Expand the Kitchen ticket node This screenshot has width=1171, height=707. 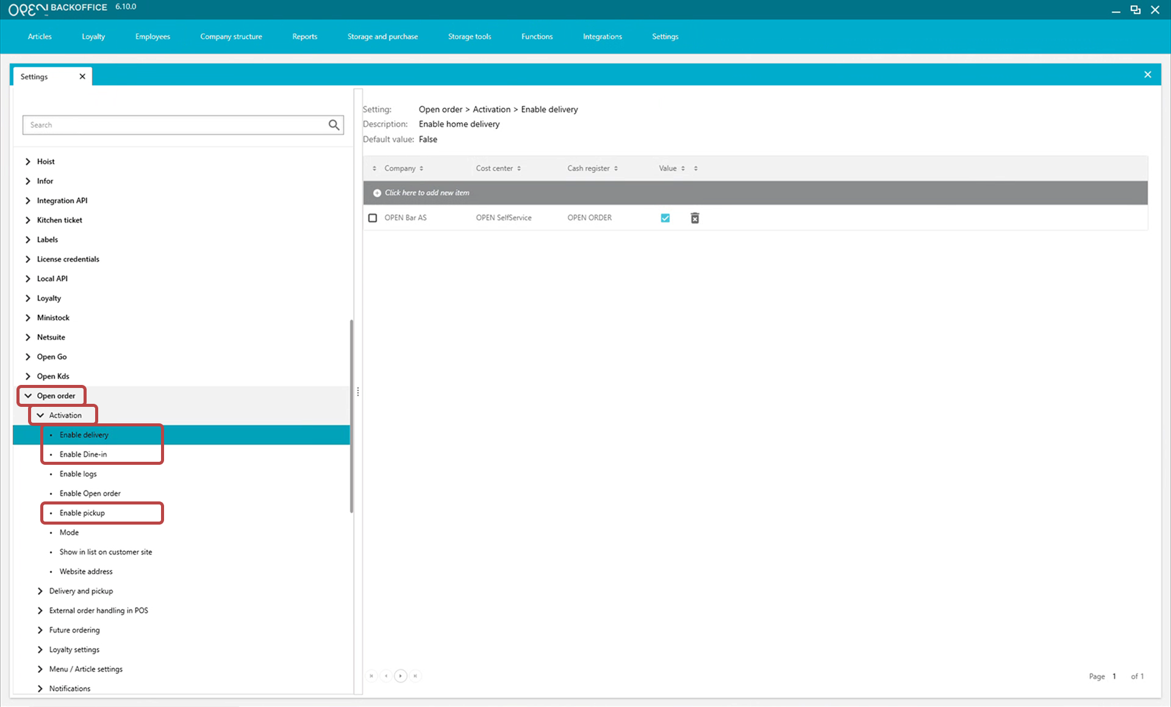pyautogui.click(x=28, y=220)
